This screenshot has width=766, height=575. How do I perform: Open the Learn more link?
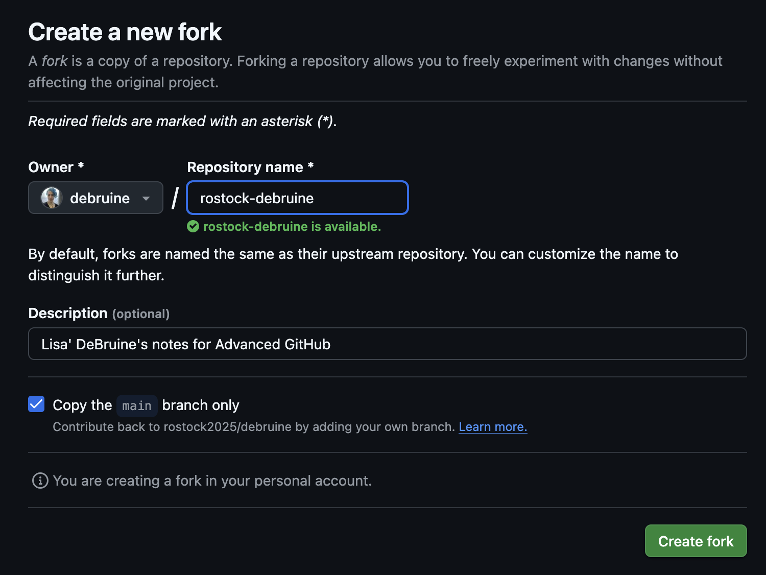pyautogui.click(x=492, y=427)
